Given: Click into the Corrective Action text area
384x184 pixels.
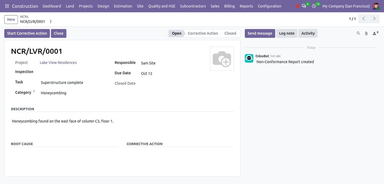Looking at the screenshot, I should coord(180,153).
